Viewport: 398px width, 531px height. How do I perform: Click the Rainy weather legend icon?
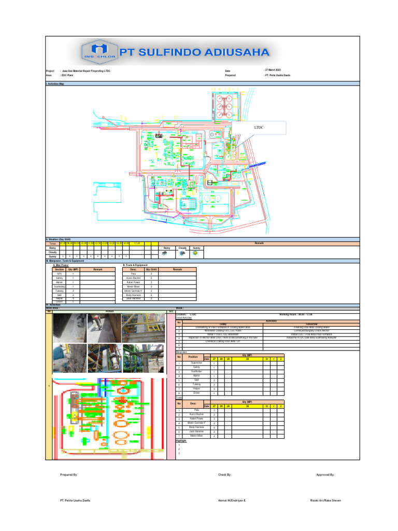[165, 253]
